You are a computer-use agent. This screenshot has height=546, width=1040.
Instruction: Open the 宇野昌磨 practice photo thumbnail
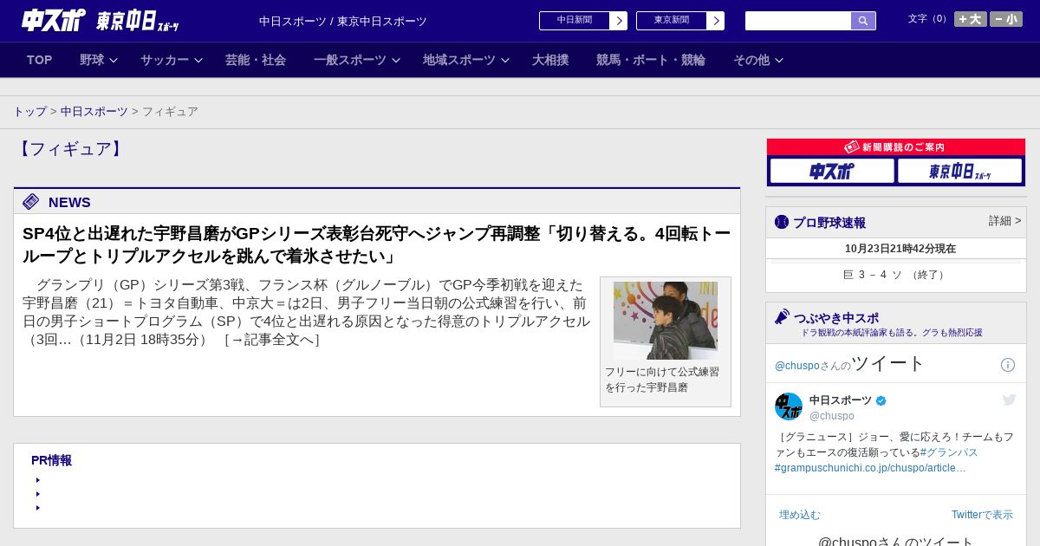pyautogui.click(x=666, y=320)
